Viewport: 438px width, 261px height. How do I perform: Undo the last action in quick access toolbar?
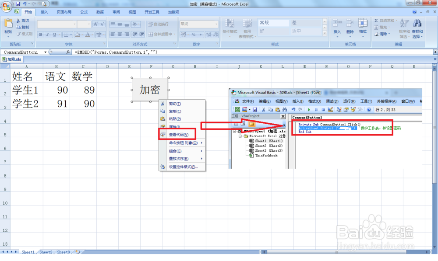[25, 4]
